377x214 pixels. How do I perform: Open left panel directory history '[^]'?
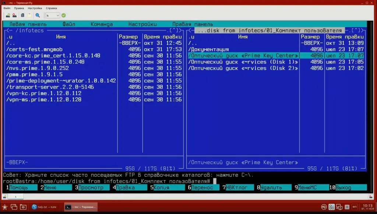(174, 31)
